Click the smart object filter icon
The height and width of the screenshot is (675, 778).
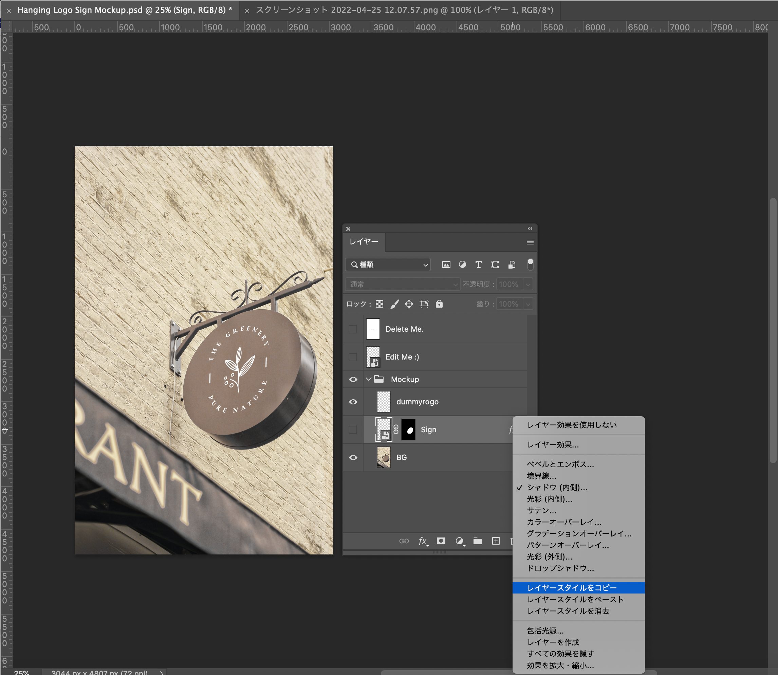pyautogui.click(x=512, y=265)
